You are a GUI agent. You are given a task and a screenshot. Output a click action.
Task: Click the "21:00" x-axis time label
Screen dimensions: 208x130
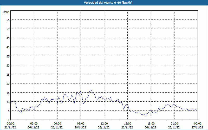(174, 124)
